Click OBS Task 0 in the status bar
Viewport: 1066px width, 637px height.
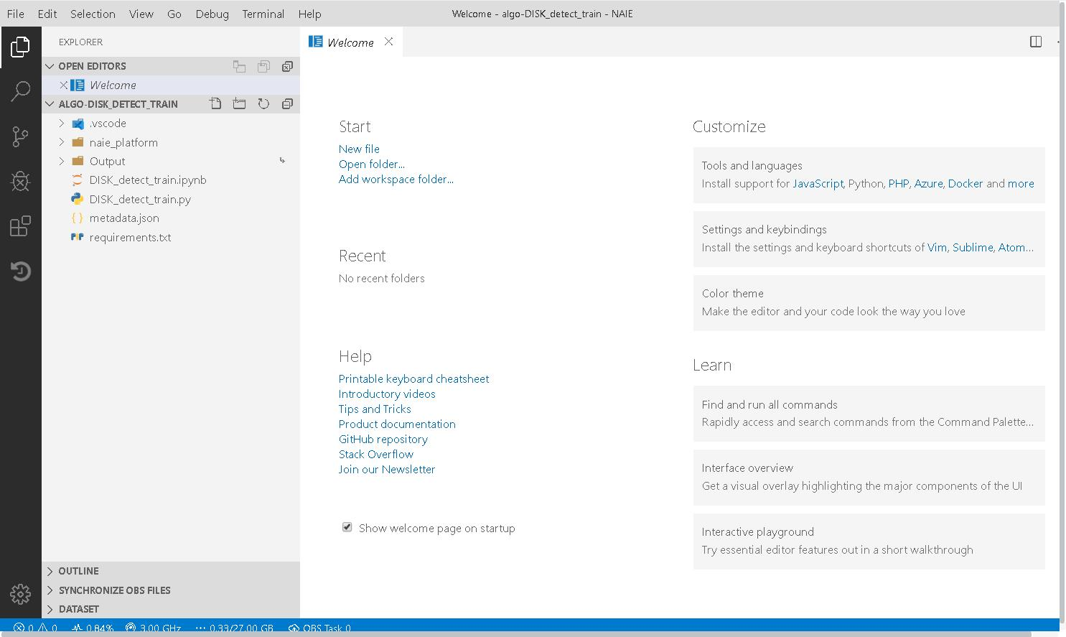pyautogui.click(x=319, y=628)
